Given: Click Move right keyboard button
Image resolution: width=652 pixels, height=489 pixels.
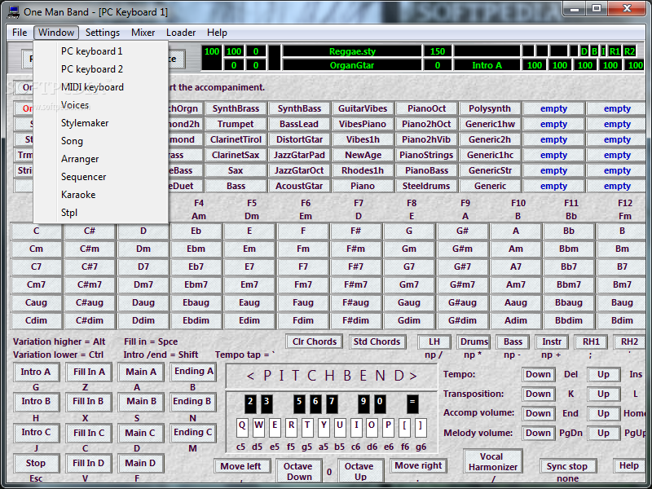Looking at the screenshot, I should [418, 465].
